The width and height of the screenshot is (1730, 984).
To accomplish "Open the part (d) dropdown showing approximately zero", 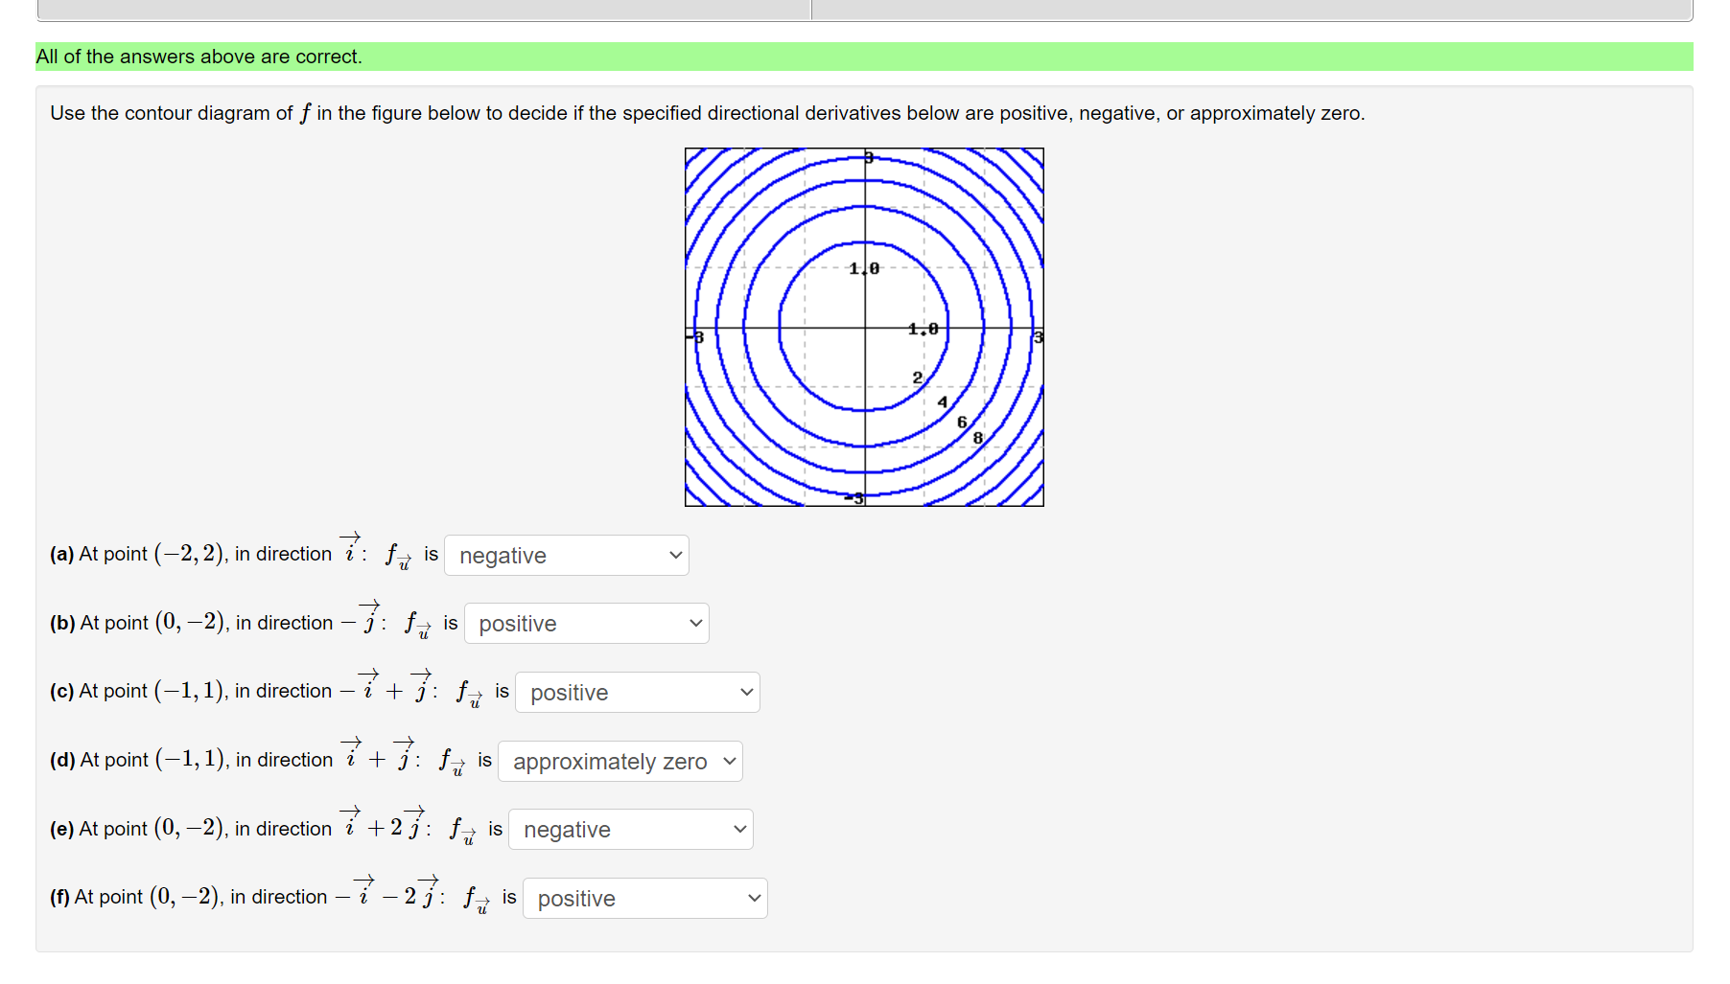I will [620, 762].
